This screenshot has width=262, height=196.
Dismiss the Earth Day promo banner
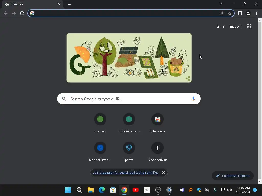coord(163,173)
